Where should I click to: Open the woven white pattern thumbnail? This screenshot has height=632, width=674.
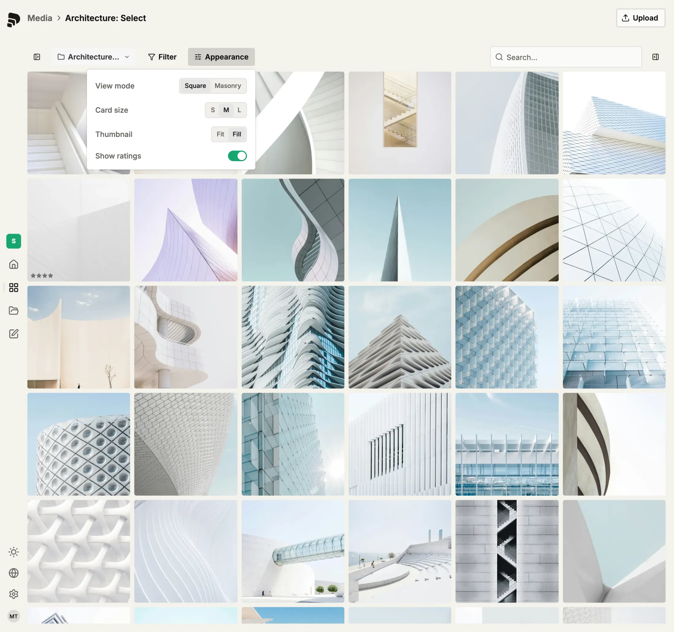[x=79, y=552]
